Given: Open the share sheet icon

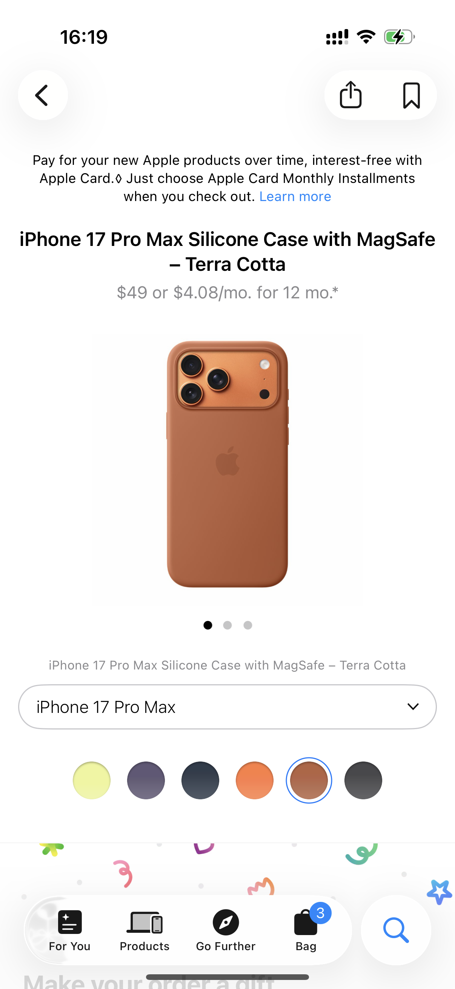Looking at the screenshot, I should tap(350, 95).
